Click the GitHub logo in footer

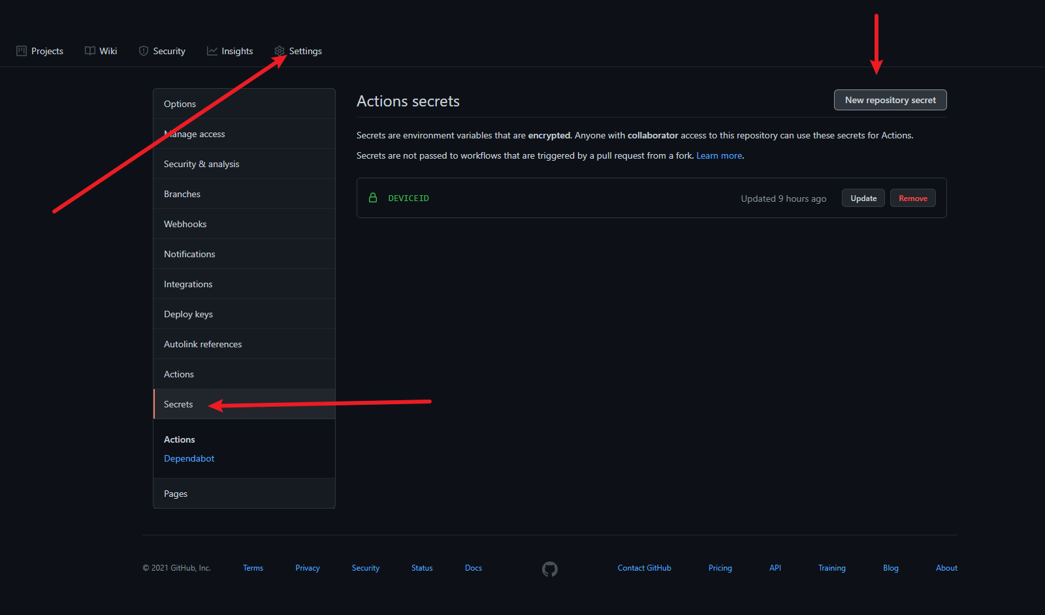coord(550,569)
